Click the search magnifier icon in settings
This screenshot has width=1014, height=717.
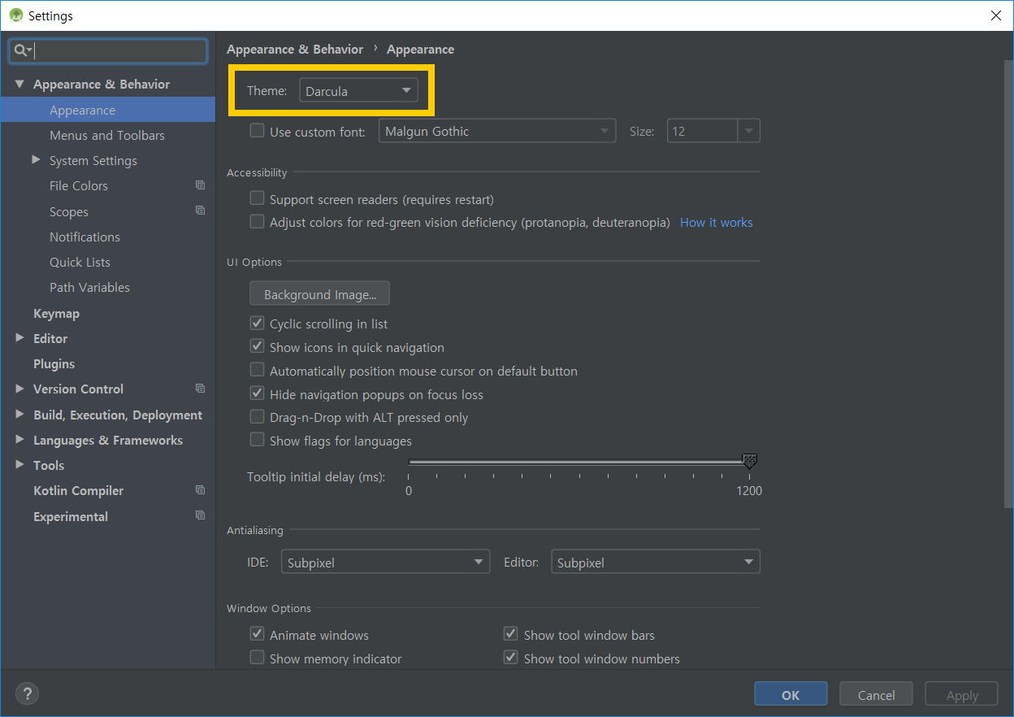coord(22,50)
